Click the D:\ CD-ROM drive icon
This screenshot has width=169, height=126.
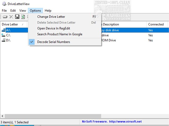click(x=3, y=40)
